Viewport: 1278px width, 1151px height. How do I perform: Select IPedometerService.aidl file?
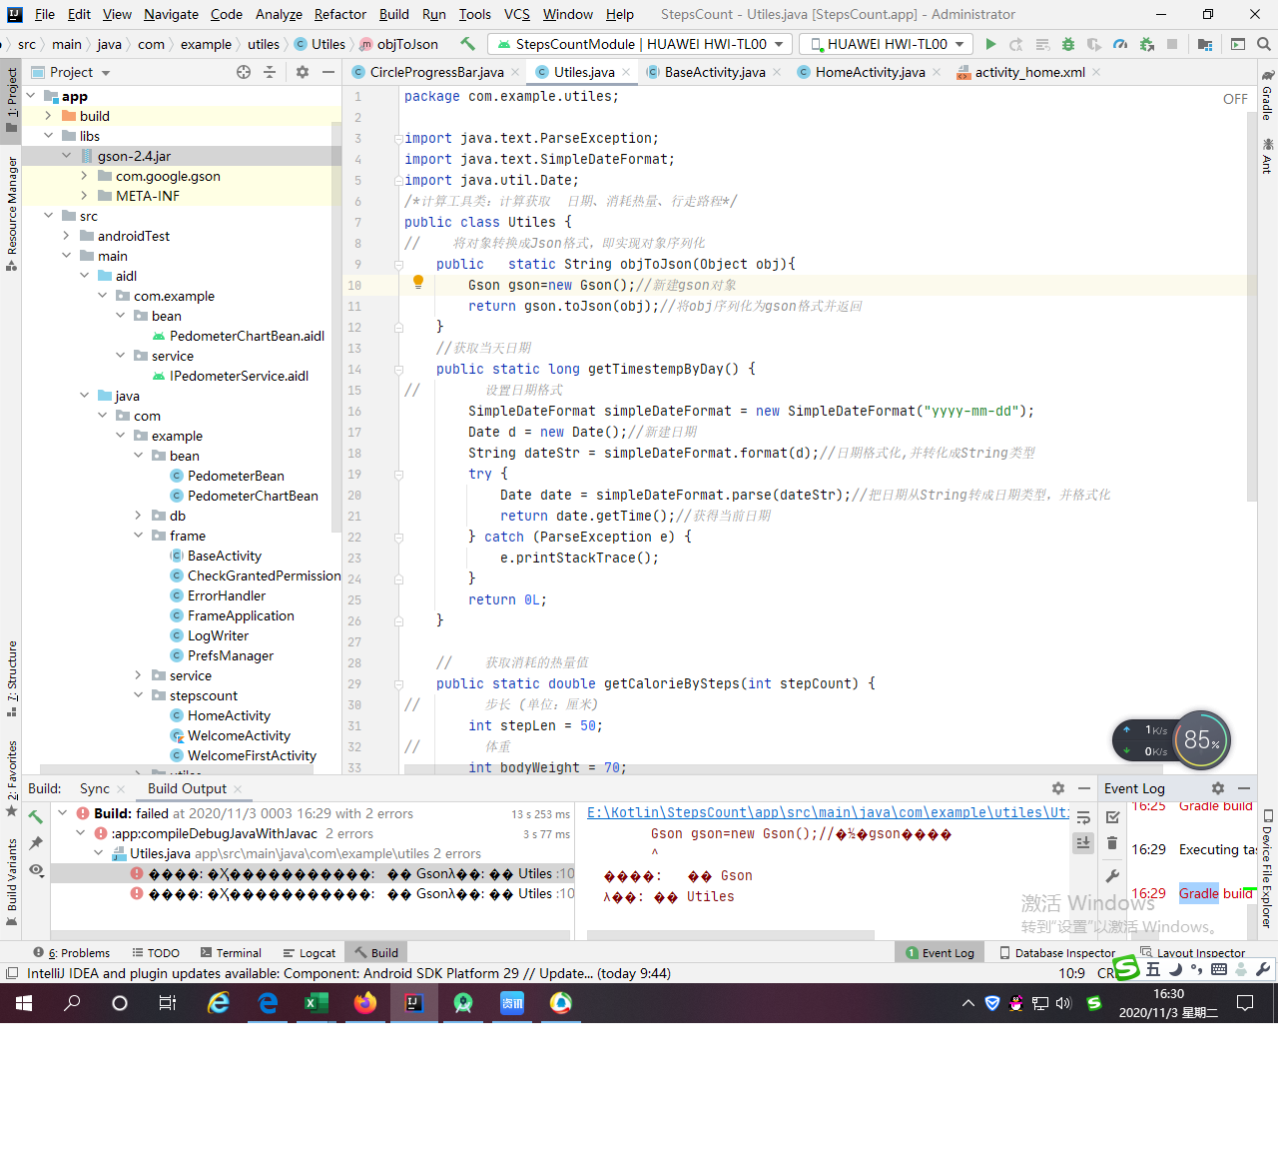[239, 376]
